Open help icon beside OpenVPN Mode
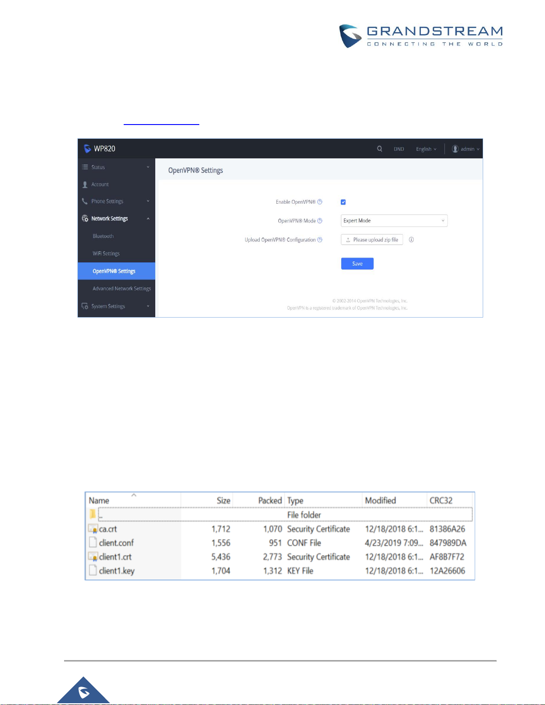 click(x=320, y=221)
